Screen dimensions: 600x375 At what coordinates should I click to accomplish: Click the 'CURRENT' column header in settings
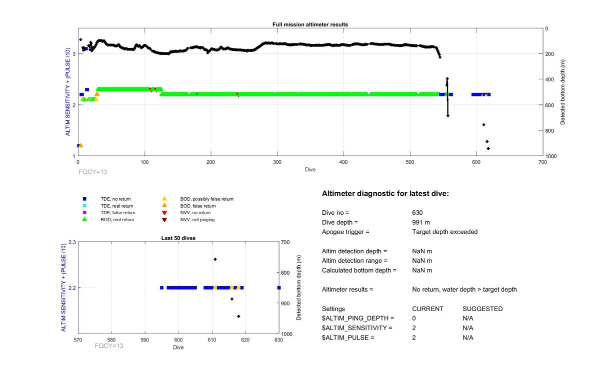pyautogui.click(x=427, y=309)
